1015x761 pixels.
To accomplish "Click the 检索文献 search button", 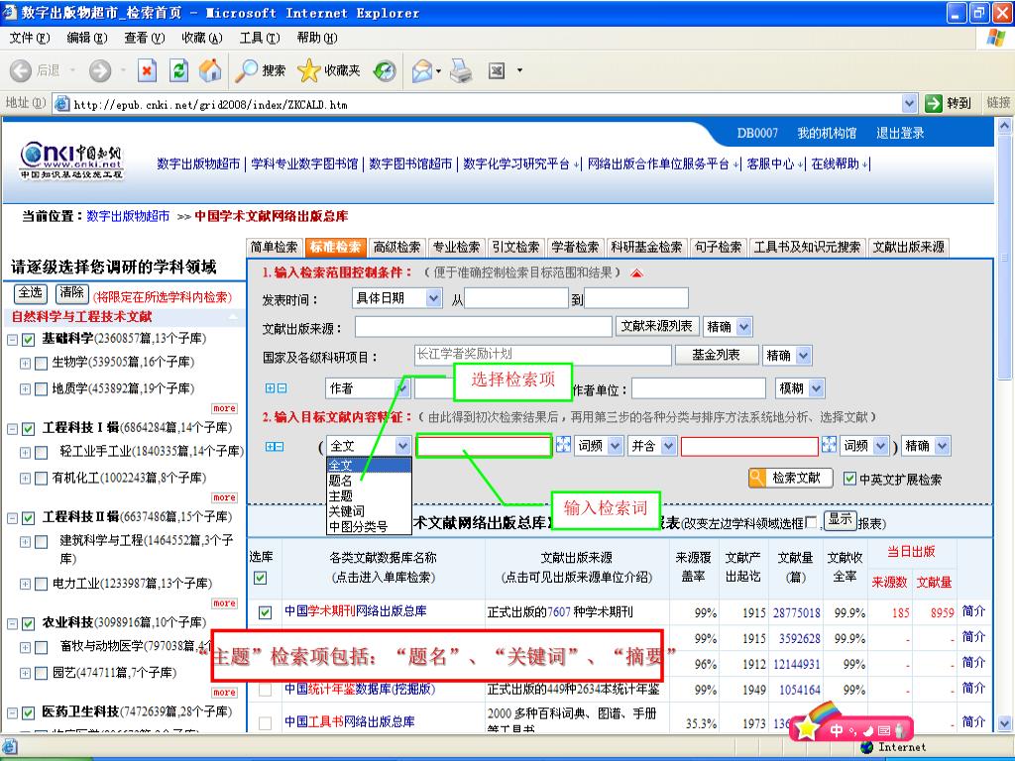I will (x=788, y=479).
